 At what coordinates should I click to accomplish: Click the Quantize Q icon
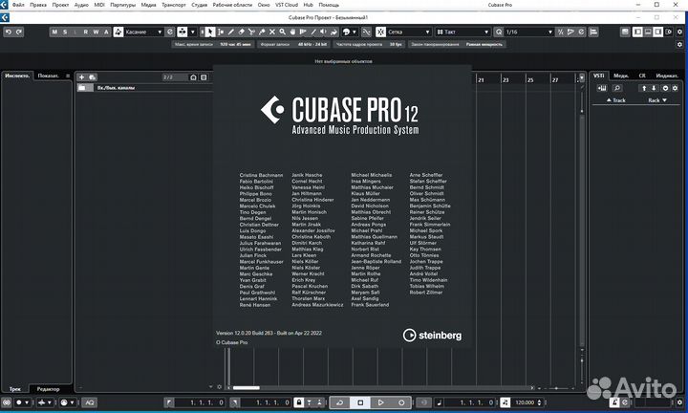click(x=499, y=33)
